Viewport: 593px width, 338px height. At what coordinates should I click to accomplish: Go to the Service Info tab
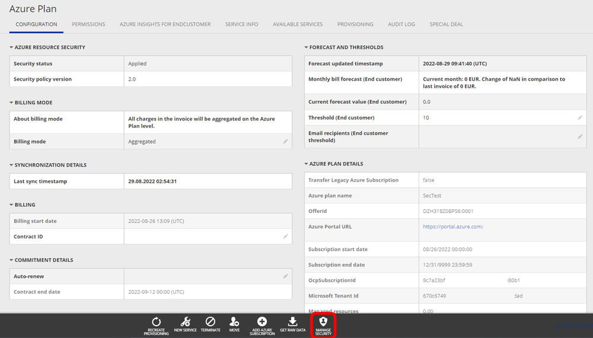point(242,24)
